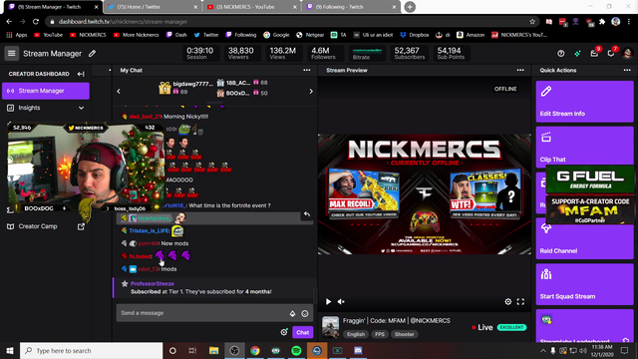Open browser Extensions puzzle icon
The image size is (638, 359).
pos(602,22)
